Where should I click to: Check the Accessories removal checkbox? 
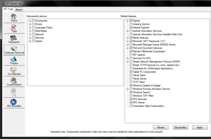[x=33, y=21]
